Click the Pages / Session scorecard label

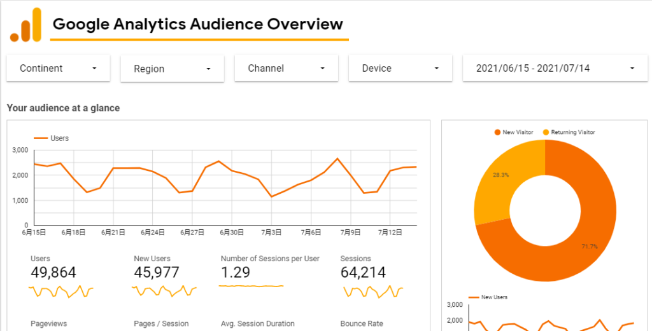coord(161,324)
